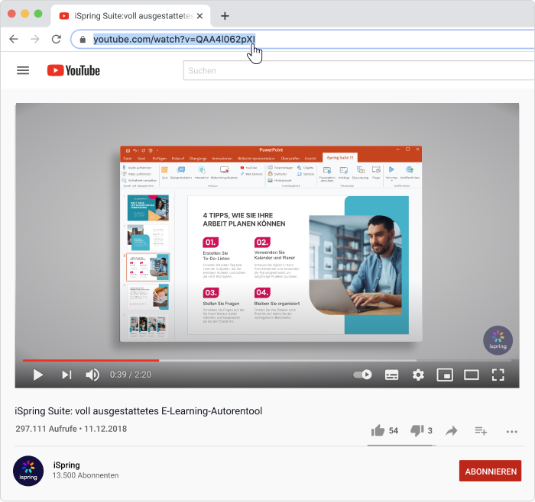Toggle the autoplay switch in the player
The height and width of the screenshot is (502, 535).
[x=362, y=375]
